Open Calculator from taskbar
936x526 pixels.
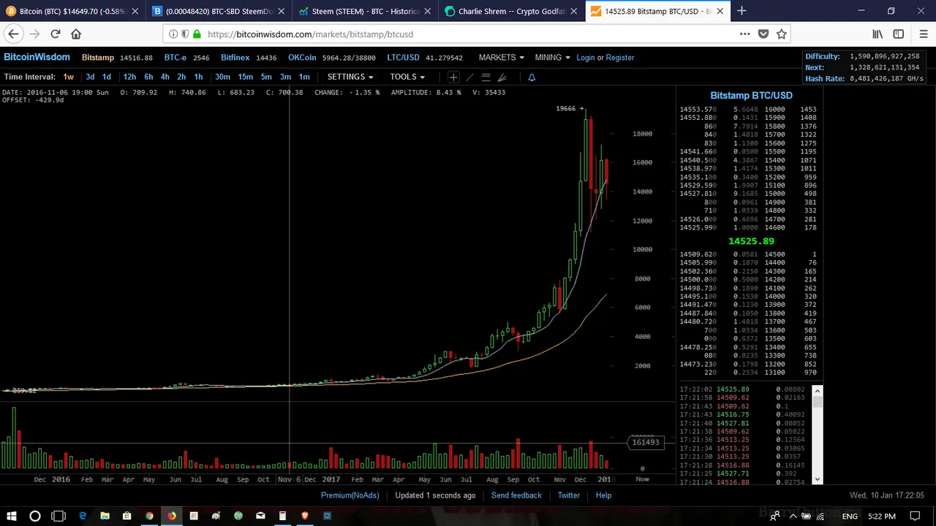click(x=282, y=517)
